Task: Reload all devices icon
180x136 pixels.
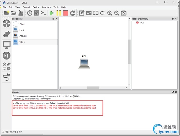Action: pos(72,13)
